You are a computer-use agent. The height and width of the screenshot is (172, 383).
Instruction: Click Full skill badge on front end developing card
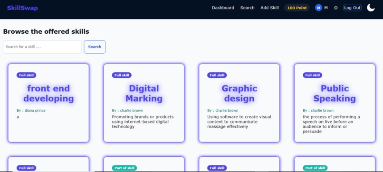(x=27, y=75)
